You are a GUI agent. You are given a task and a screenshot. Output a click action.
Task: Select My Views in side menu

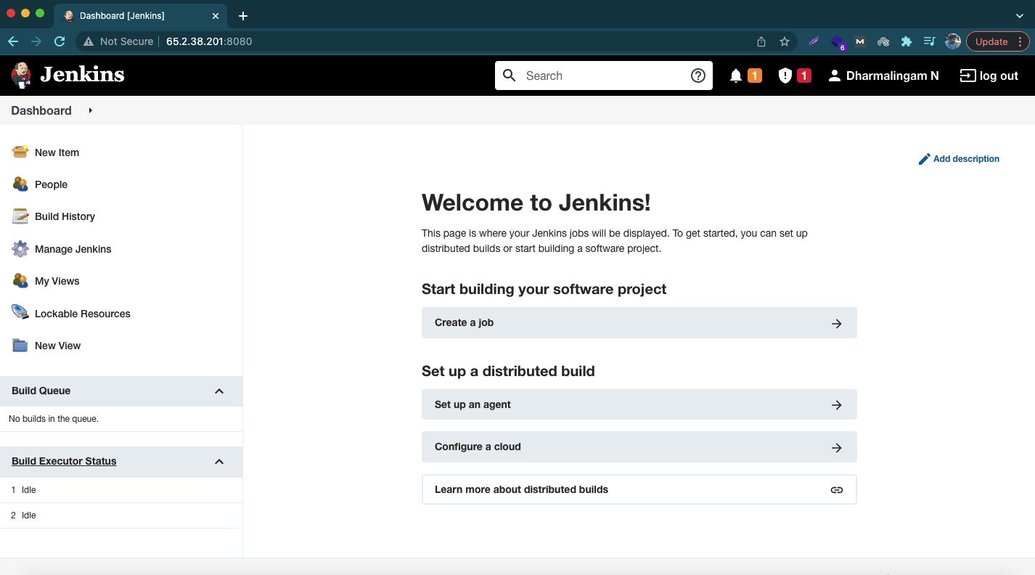point(57,281)
